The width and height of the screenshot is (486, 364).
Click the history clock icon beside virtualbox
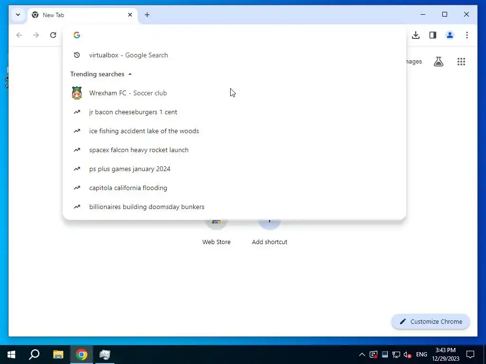77,55
